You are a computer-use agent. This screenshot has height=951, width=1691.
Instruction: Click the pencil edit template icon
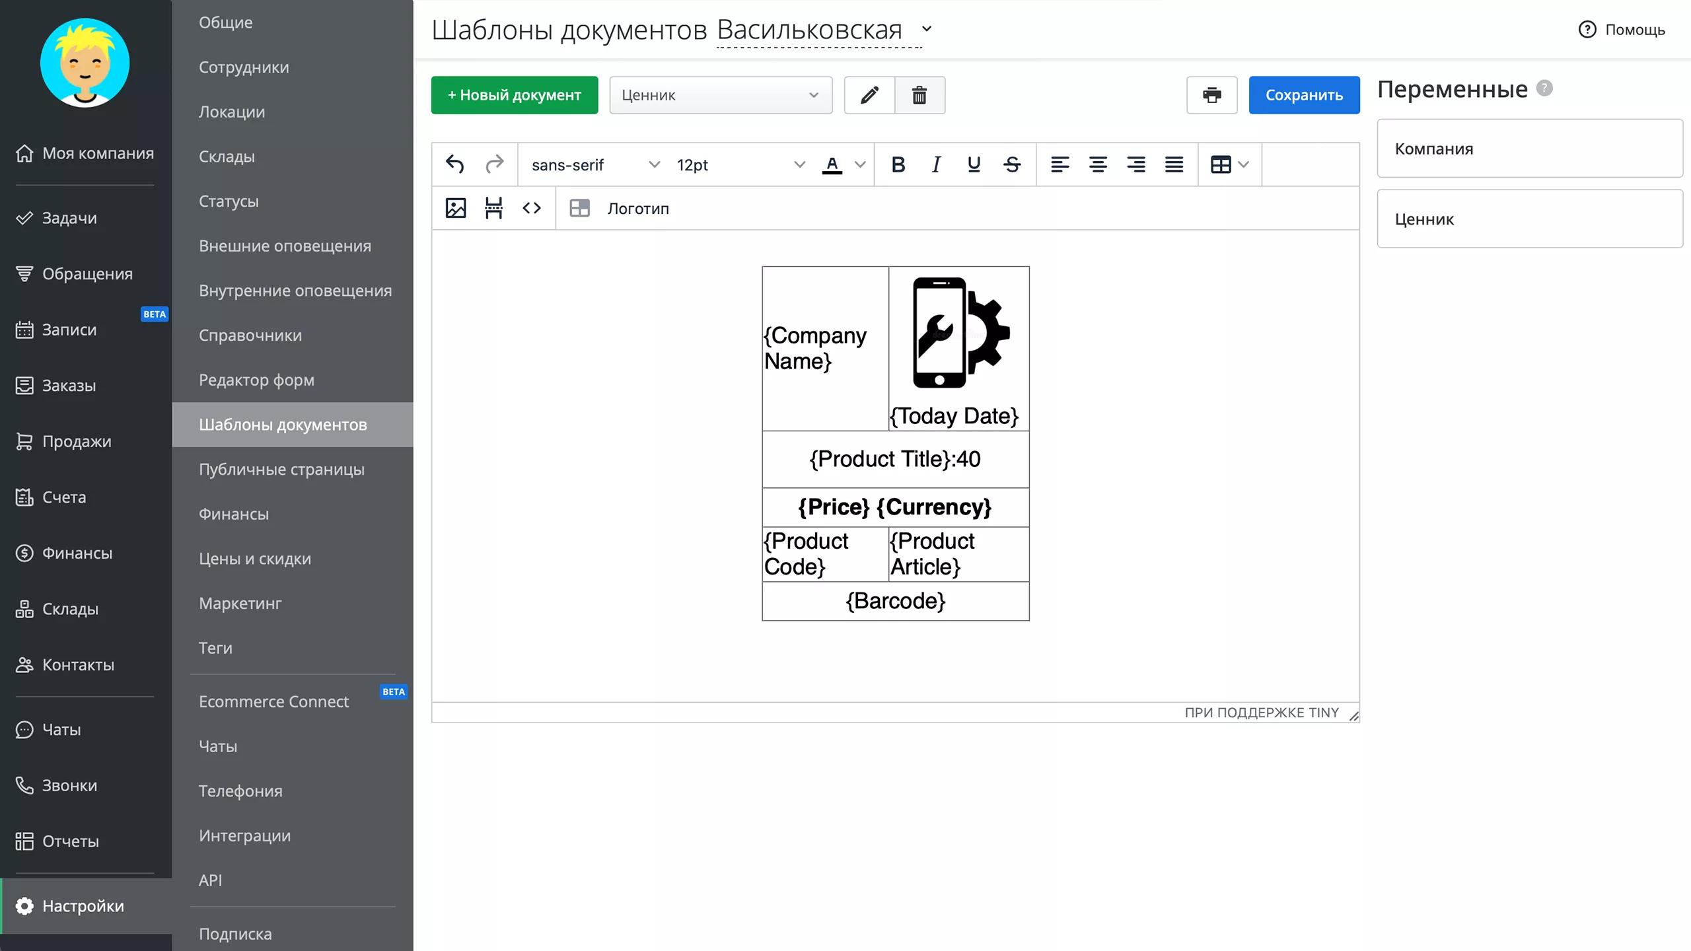(869, 95)
